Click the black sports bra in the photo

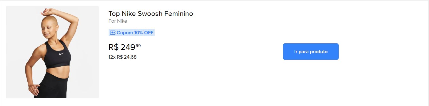click(56, 54)
